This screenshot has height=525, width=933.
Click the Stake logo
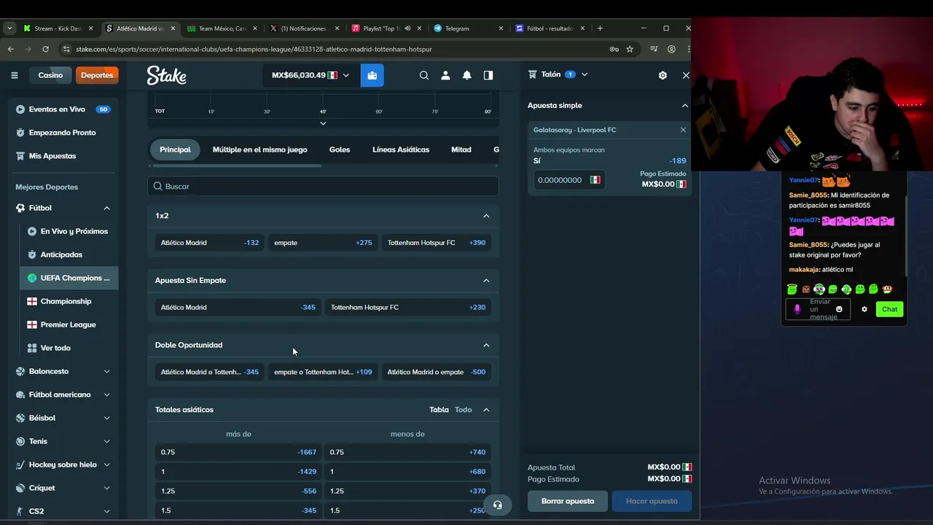point(166,75)
